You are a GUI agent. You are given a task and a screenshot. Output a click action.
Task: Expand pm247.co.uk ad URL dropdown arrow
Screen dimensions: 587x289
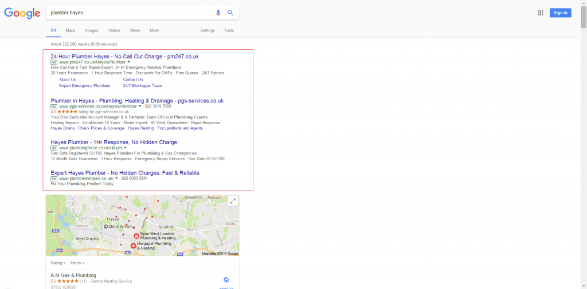coord(129,62)
